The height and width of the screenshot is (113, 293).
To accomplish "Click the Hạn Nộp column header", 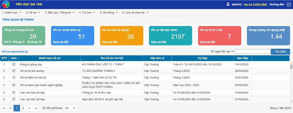I will [x=243, y=58].
